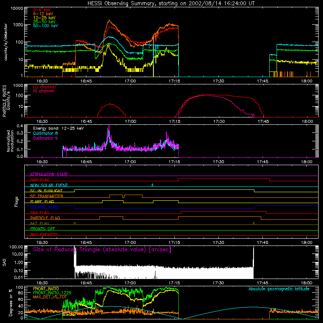Click the SC_TRANSMITTER flag label

pos(47,196)
